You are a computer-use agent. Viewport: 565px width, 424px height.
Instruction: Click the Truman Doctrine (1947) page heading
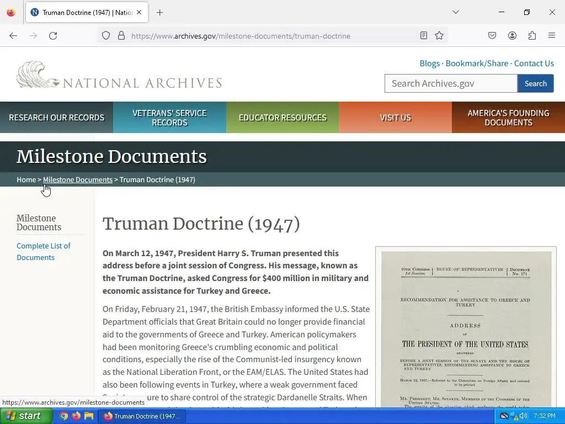click(x=201, y=224)
